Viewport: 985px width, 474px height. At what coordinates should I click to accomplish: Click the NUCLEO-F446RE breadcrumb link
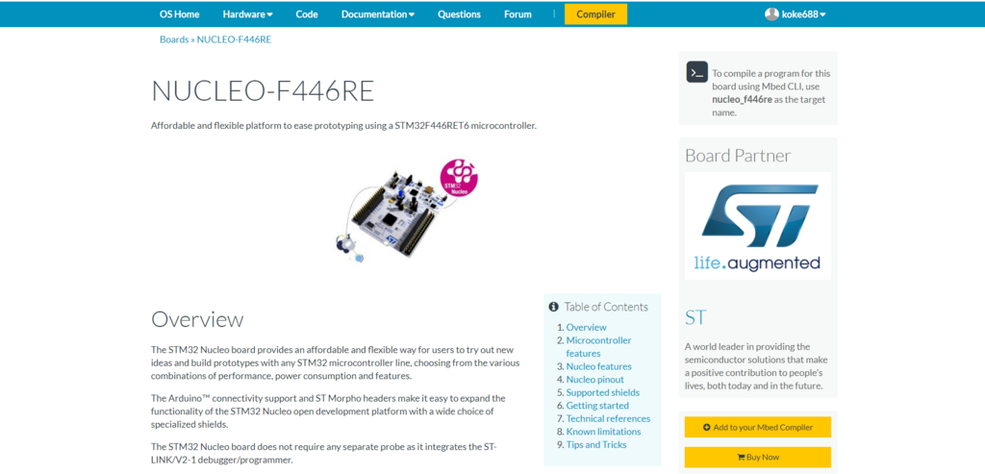pos(235,38)
